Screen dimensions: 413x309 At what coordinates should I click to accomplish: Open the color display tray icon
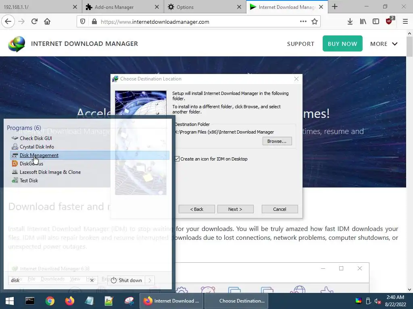[359, 301]
